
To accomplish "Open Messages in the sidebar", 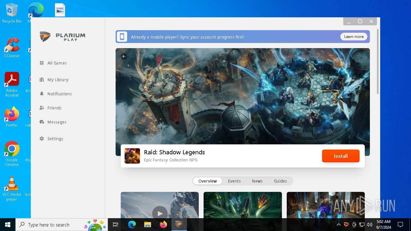I will tap(57, 122).
